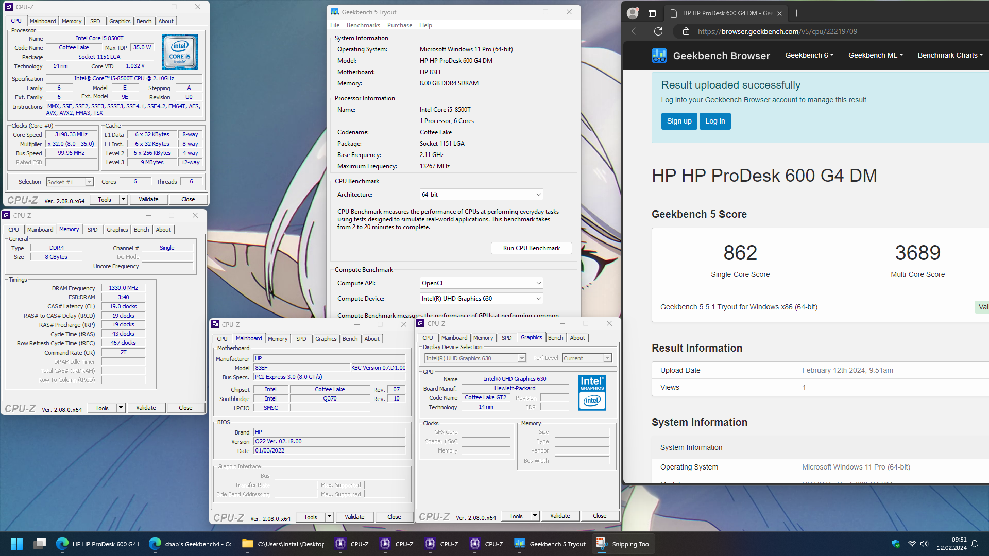Open the File menu in Geekbench
Viewport: 989px width, 556px height.
point(335,25)
